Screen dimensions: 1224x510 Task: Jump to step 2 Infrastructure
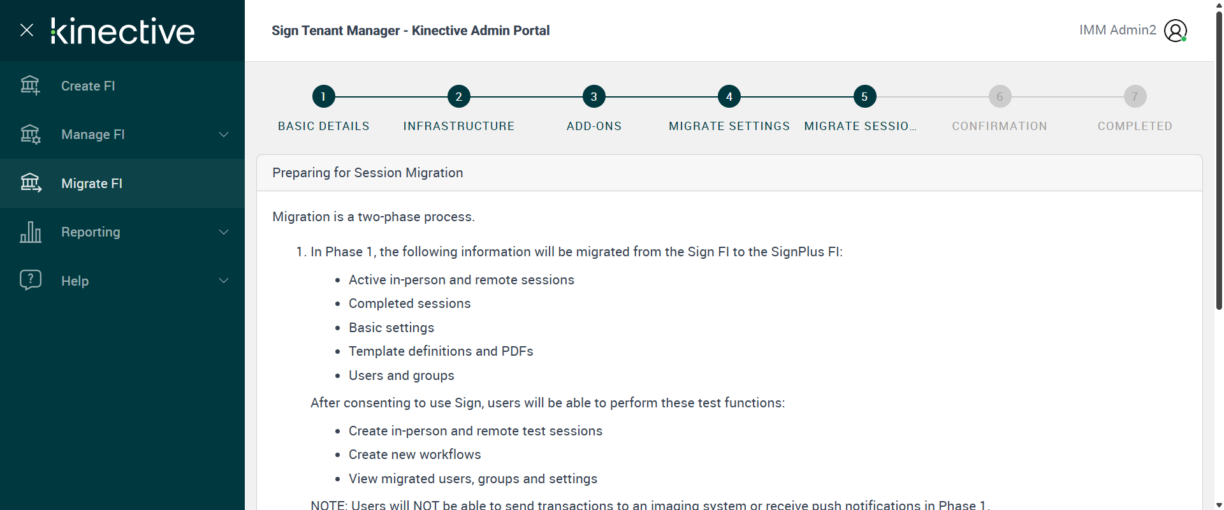coord(458,97)
